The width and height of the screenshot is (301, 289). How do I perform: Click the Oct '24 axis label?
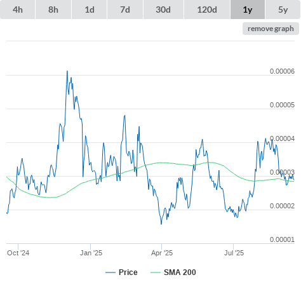click(18, 253)
